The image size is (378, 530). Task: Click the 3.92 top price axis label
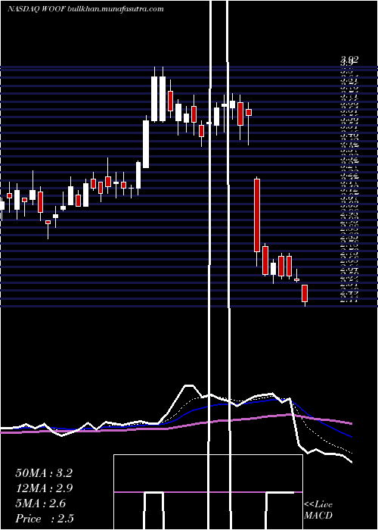[x=349, y=61]
